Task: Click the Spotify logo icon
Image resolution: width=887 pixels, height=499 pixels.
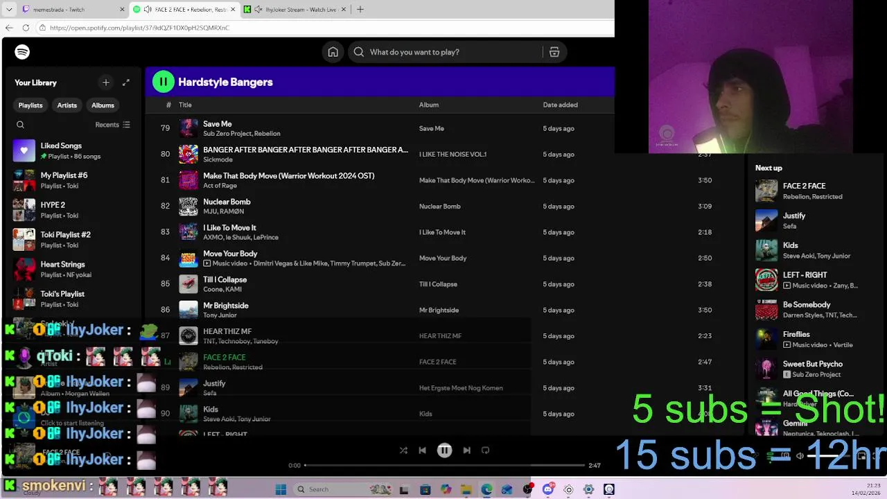Action: tap(22, 52)
